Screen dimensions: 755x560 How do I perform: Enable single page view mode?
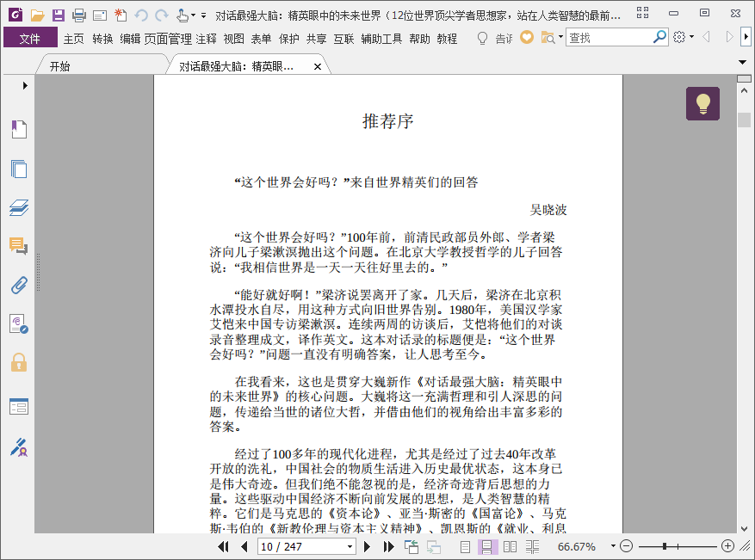click(x=465, y=546)
